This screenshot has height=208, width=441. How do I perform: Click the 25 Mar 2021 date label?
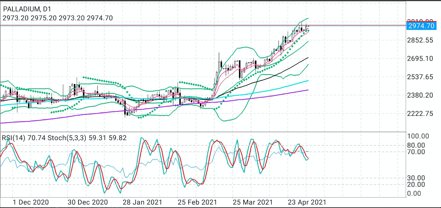(252, 202)
